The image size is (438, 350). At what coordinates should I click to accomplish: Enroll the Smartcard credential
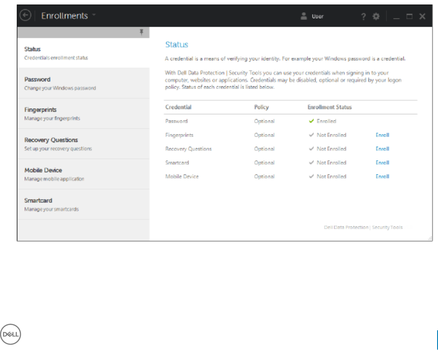(x=382, y=163)
